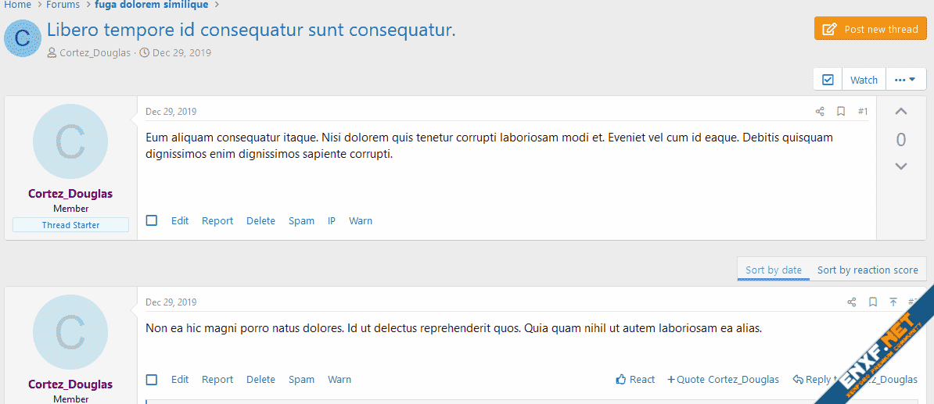Toggle the mark-read checkmark button near Watch

point(828,80)
